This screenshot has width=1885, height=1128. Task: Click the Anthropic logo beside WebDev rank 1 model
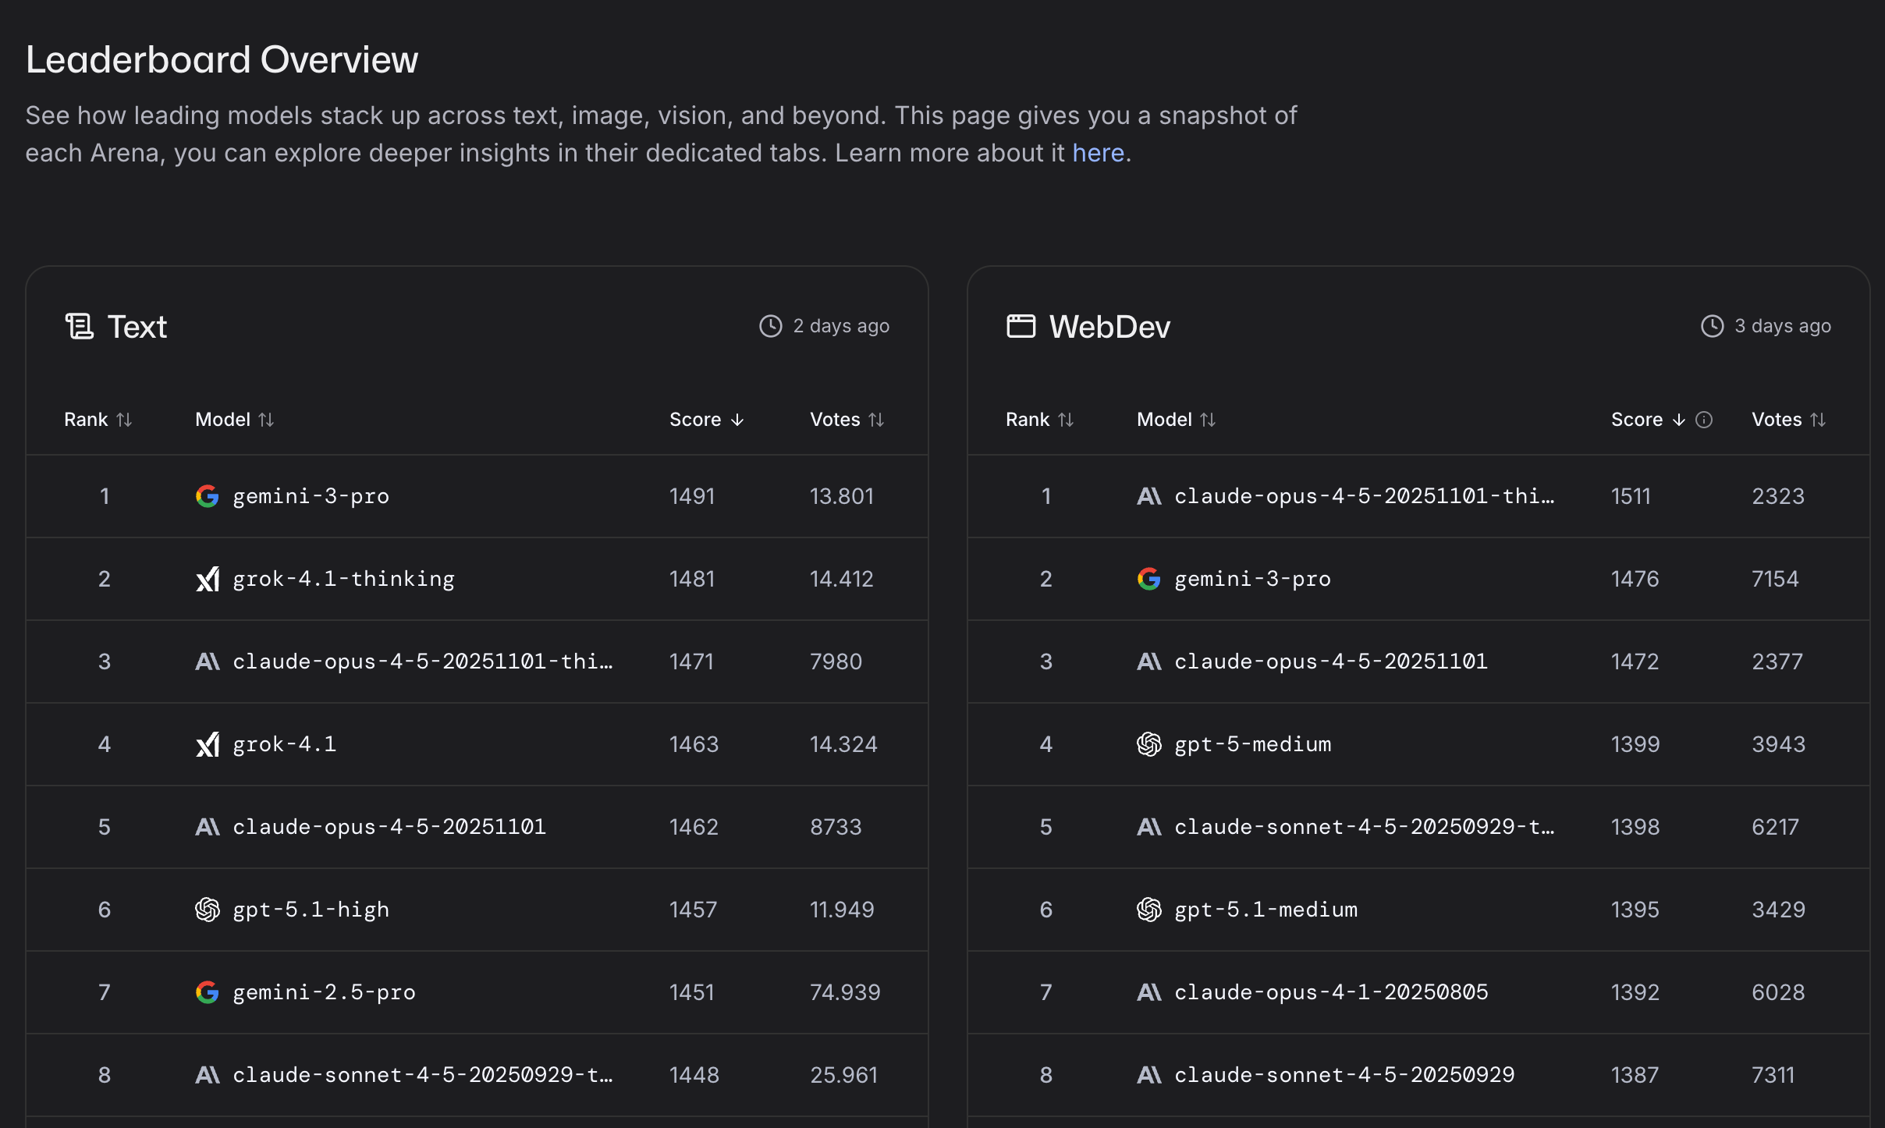coord(1148,496)
